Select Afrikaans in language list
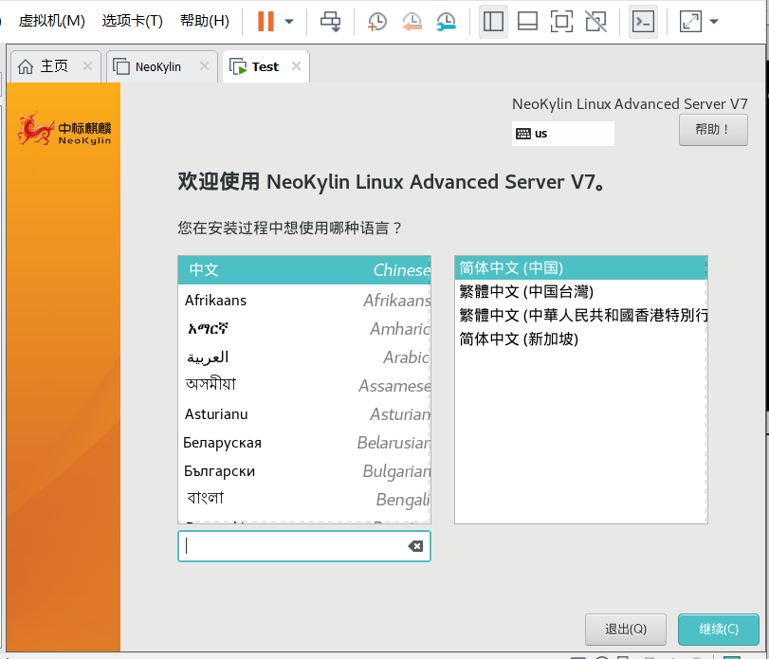Image resolution: width=769 pixels, height=659 pixels. [304, 300]
